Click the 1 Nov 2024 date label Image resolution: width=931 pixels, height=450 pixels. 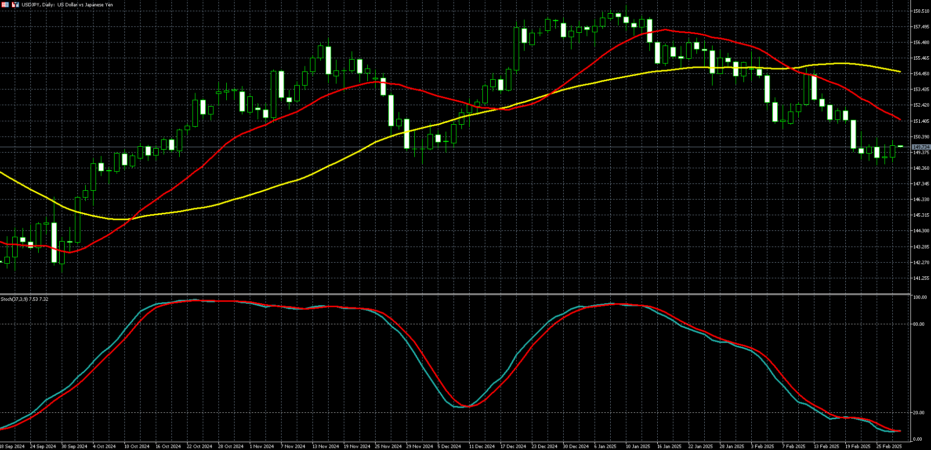click(x=262, y=447)
